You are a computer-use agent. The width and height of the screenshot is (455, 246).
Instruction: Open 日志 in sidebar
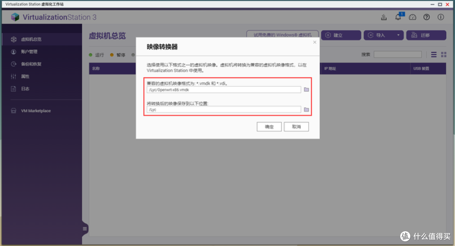click(x=42, y=89)
